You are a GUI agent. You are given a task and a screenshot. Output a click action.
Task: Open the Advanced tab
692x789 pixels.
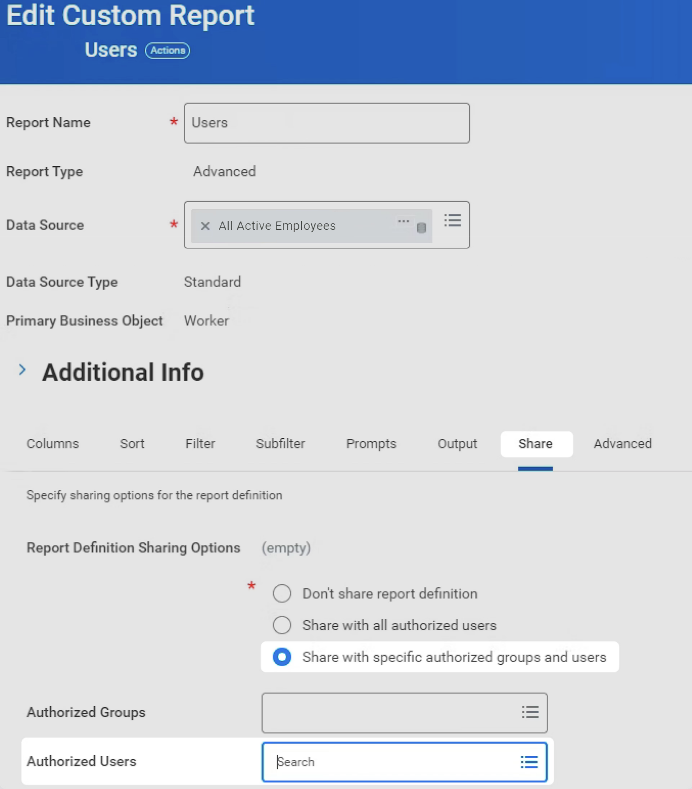coord(622,443)
